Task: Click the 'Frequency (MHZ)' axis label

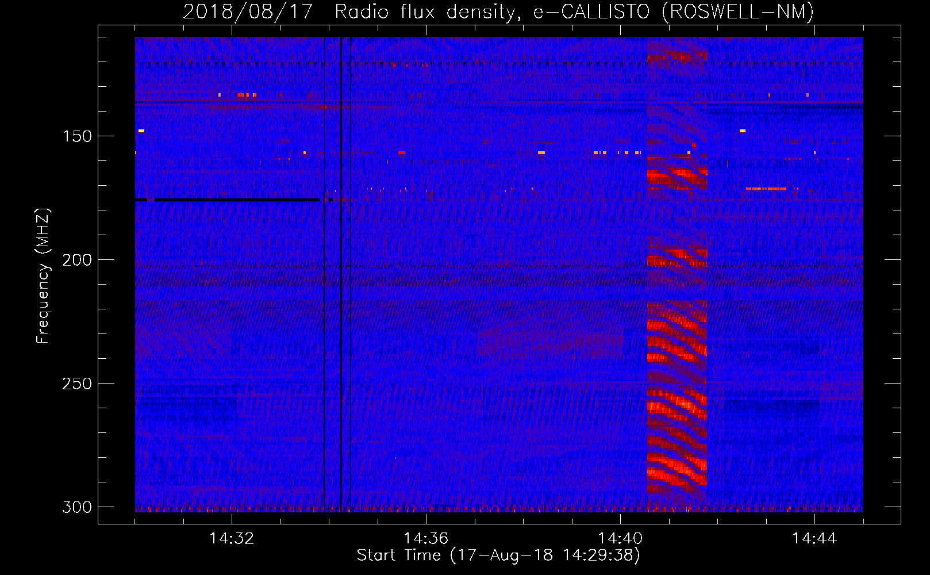Action: 43,276
